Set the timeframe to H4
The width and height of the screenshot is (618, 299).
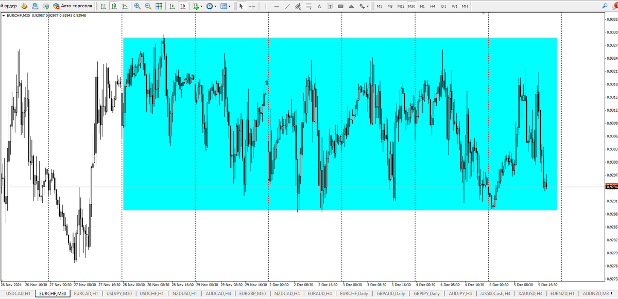pos(433,6)
